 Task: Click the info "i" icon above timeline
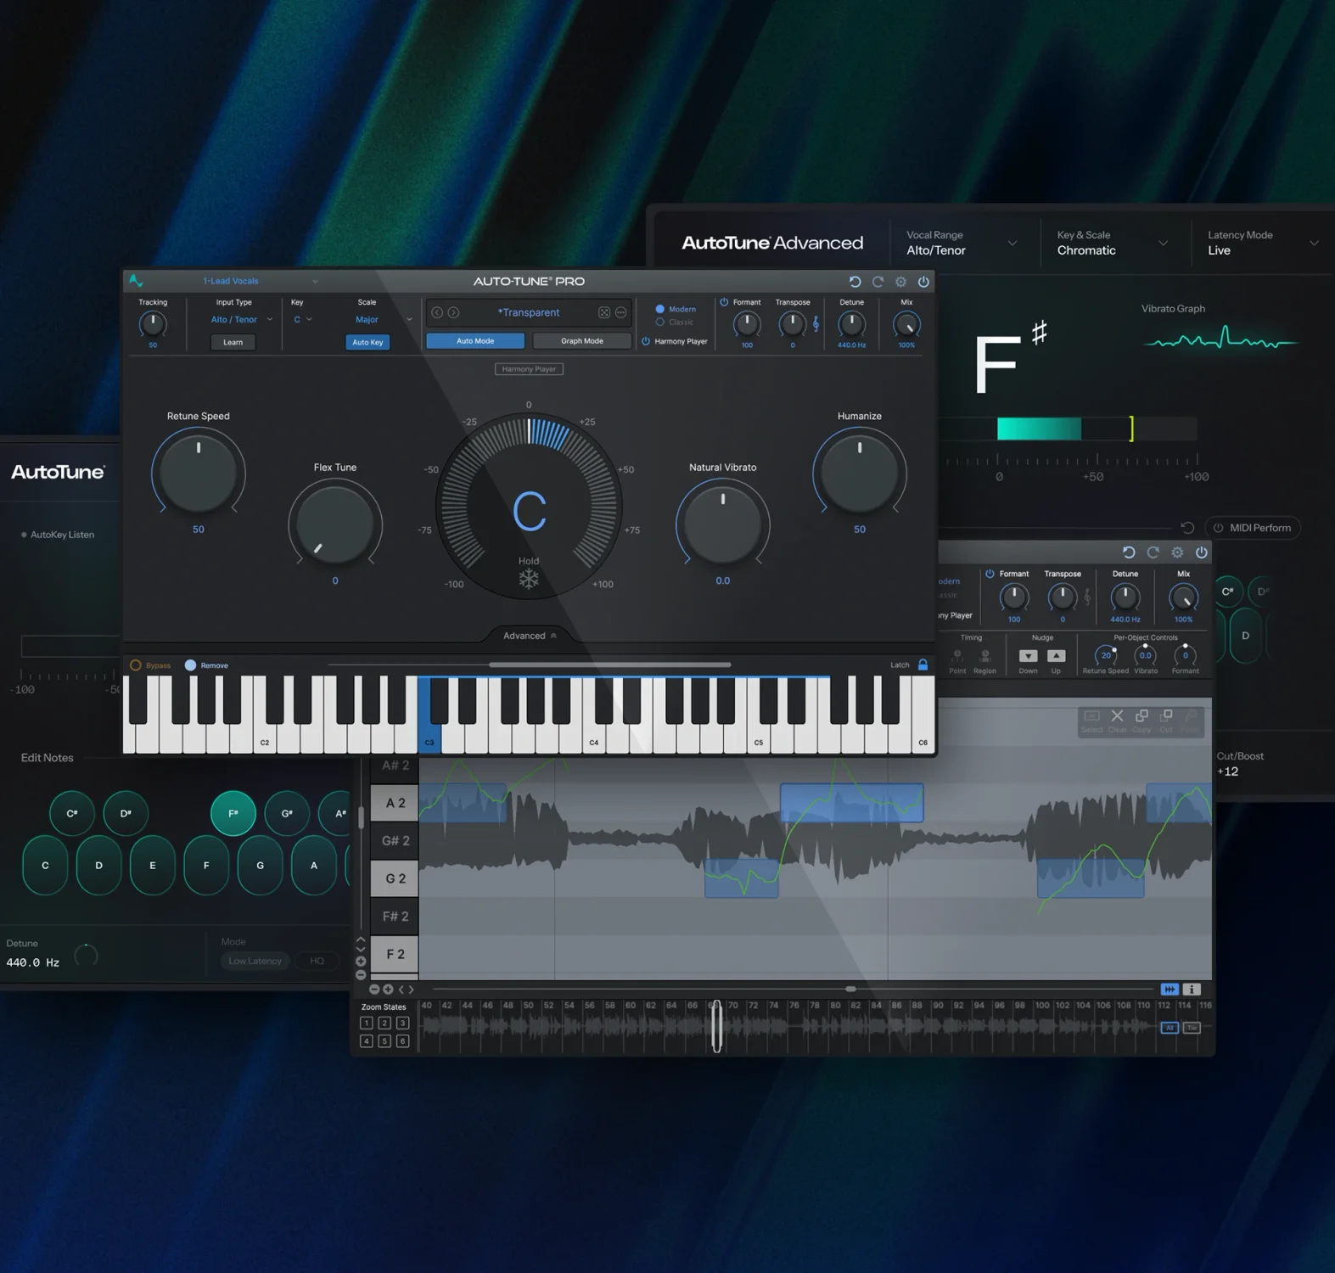(1192, 990)
